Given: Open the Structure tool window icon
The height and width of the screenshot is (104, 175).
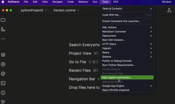Looking at the screenshot, I should [x=3, y=29].
